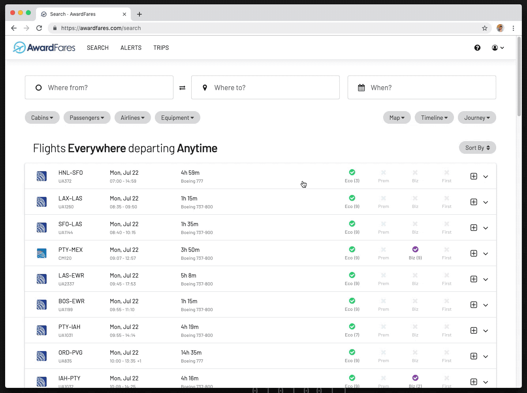Swap origin and destination arrows

point(182,88)
